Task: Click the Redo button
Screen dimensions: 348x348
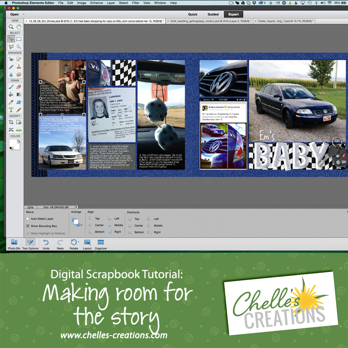Action: [x=60, y=244]
